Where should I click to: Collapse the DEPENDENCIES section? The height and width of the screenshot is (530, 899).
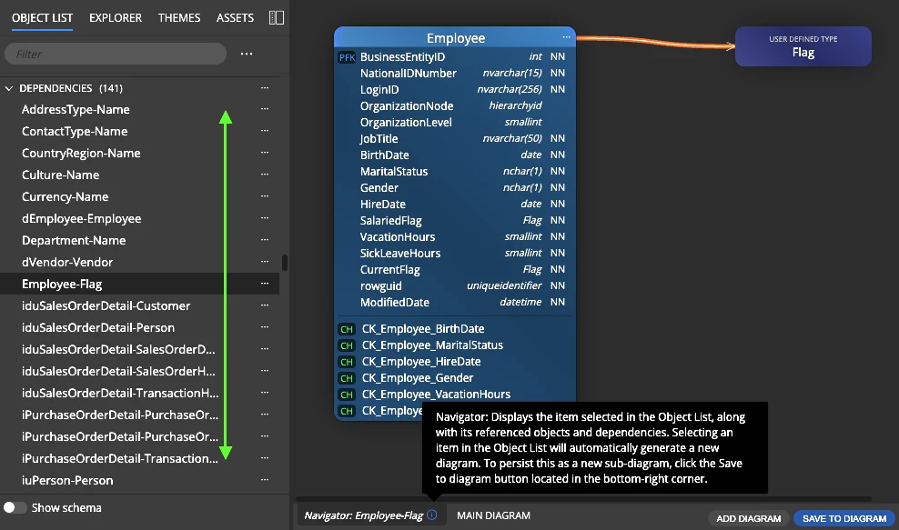click(9, 88)
